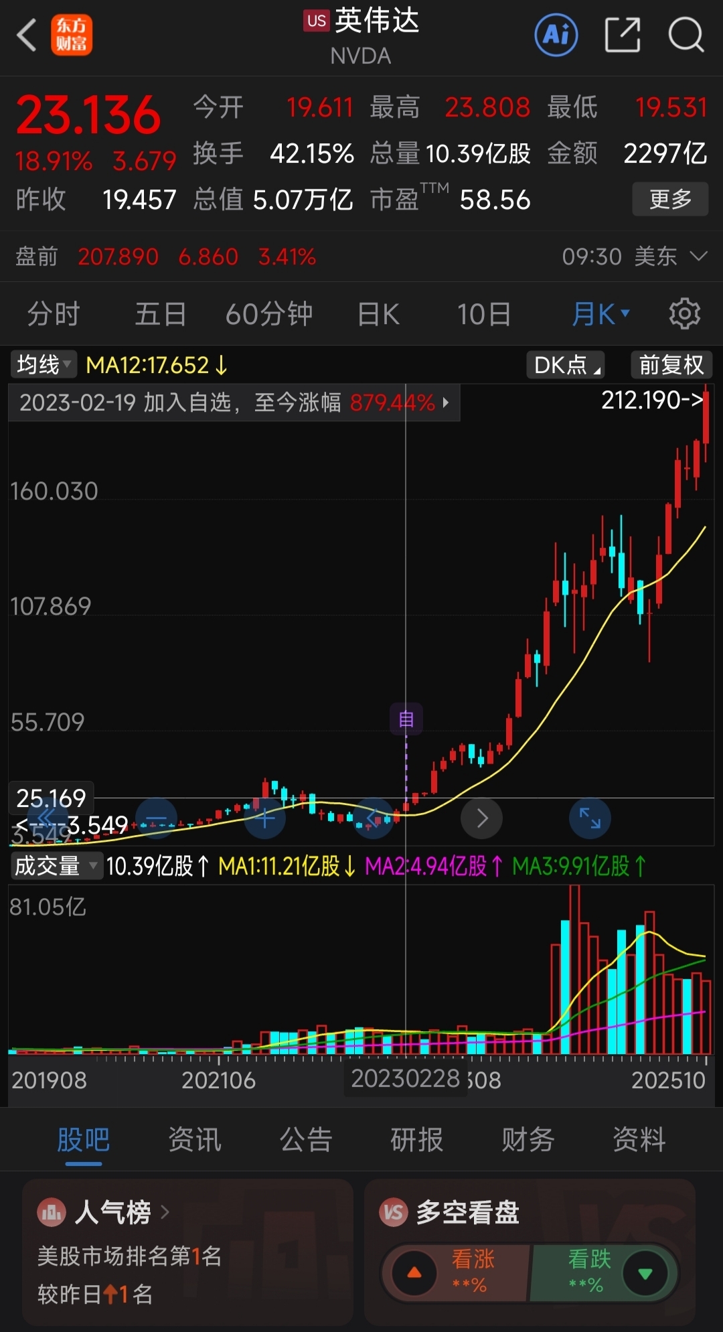Tap the 3.549 low price label
The height and width of the screenshot is (1332, 723).
click(72, 825)
